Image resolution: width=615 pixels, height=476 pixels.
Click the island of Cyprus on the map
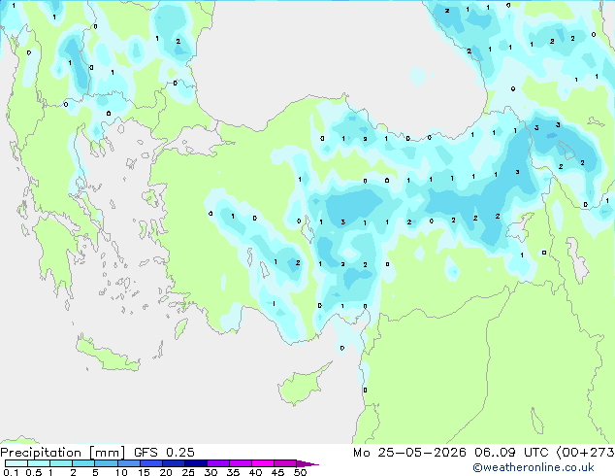tap(302, 386)
